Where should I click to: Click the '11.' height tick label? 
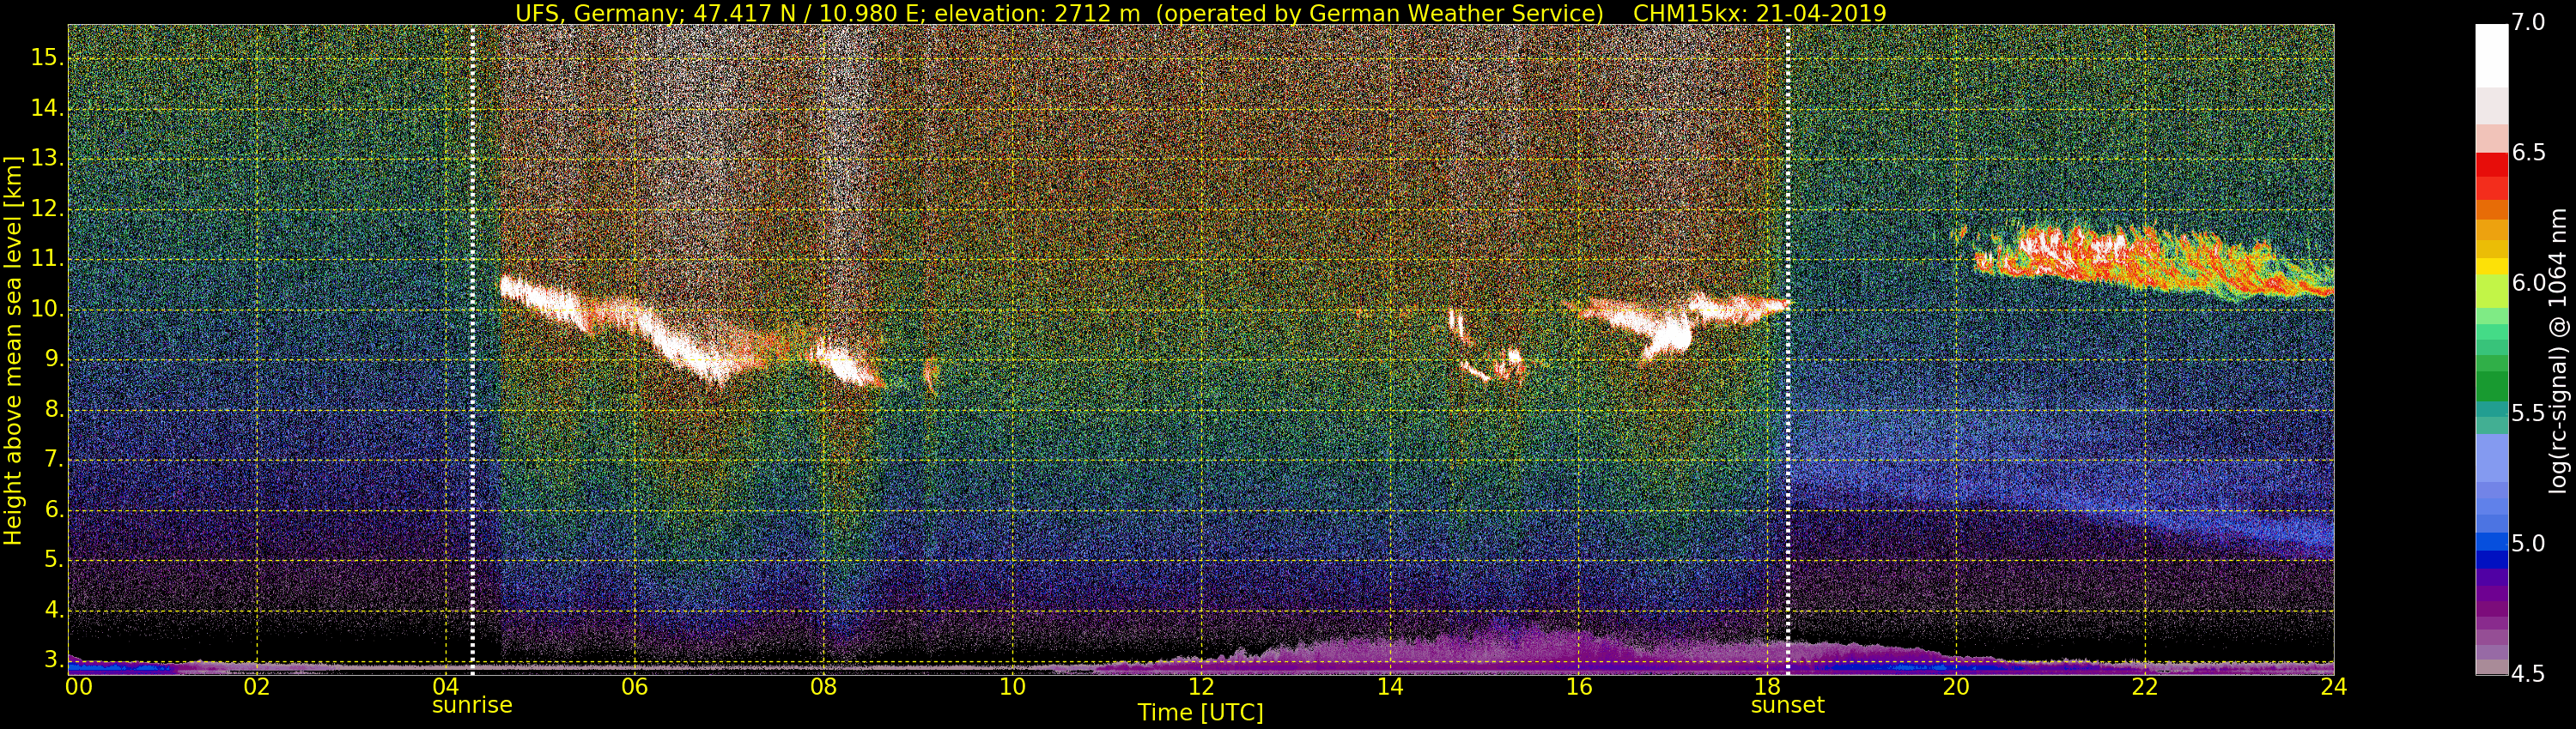click(47, 260)
